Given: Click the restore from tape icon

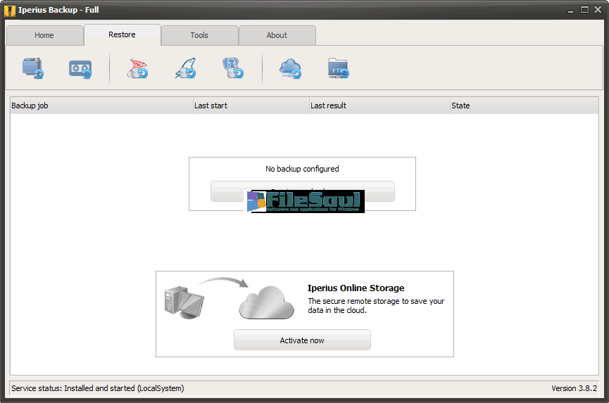Looking at the screenshot, I should click(80, 68).
